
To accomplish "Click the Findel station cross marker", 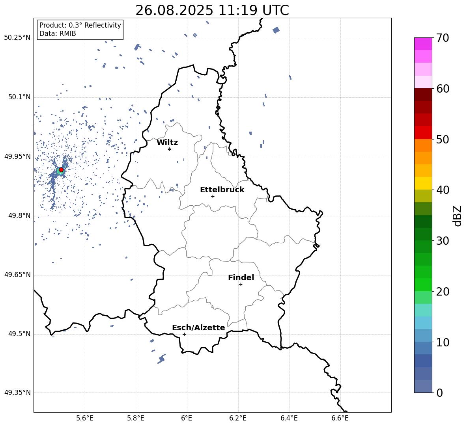I will (241, 285).
